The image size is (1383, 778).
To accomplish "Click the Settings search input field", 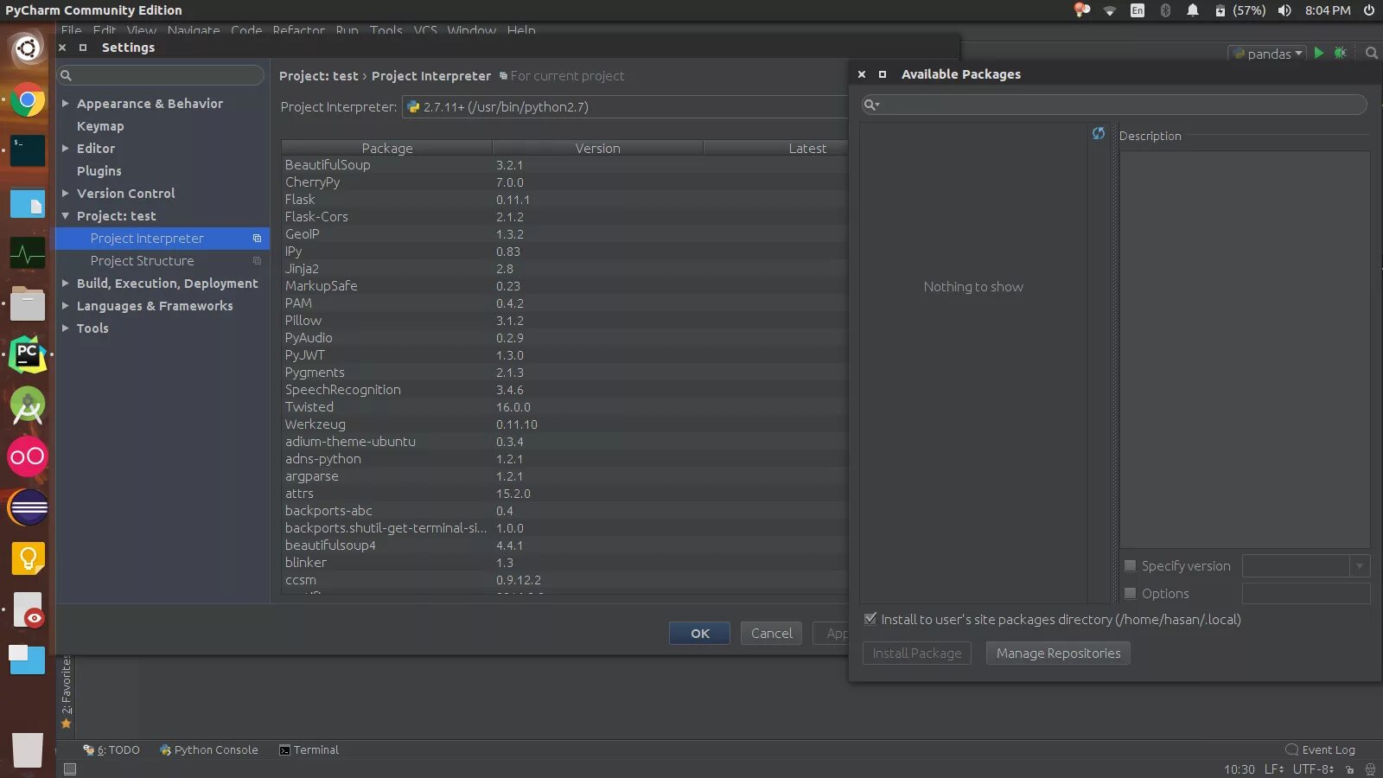I will [161, 76].
